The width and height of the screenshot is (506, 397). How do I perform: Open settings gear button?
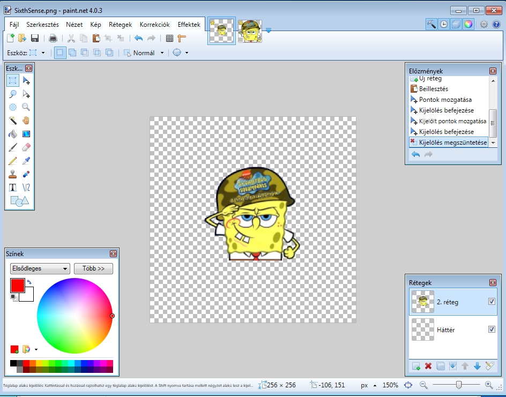[483, 24]
